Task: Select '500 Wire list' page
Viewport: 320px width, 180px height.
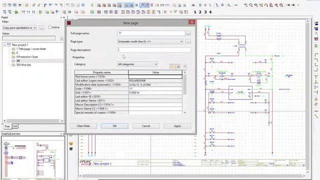Action: pos(23,65)
